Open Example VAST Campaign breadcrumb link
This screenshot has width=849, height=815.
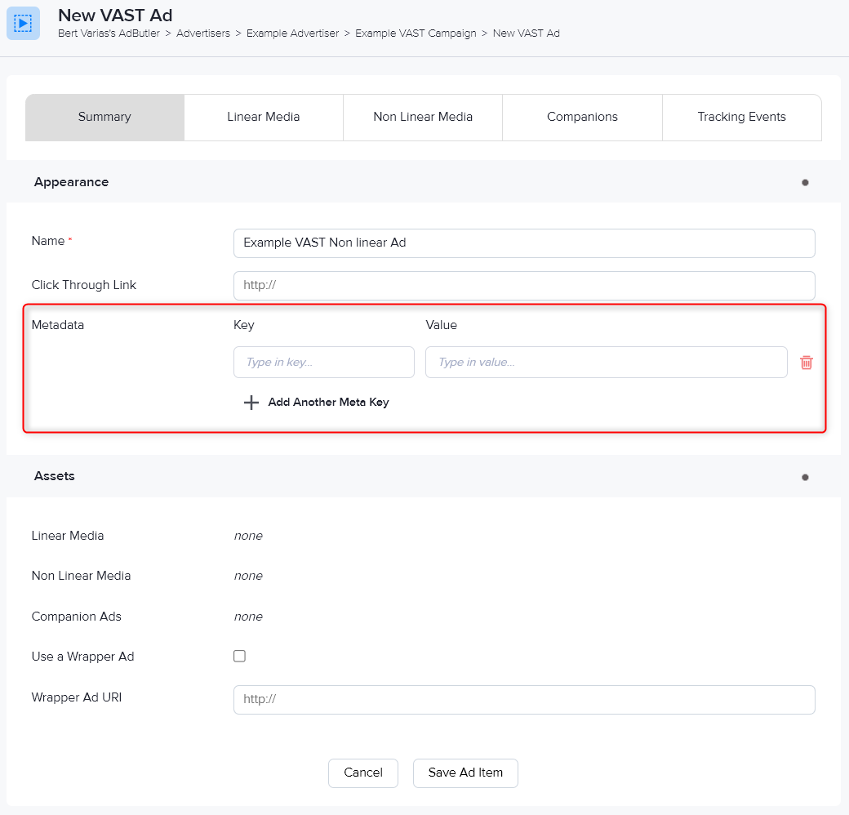pos(416,33)
